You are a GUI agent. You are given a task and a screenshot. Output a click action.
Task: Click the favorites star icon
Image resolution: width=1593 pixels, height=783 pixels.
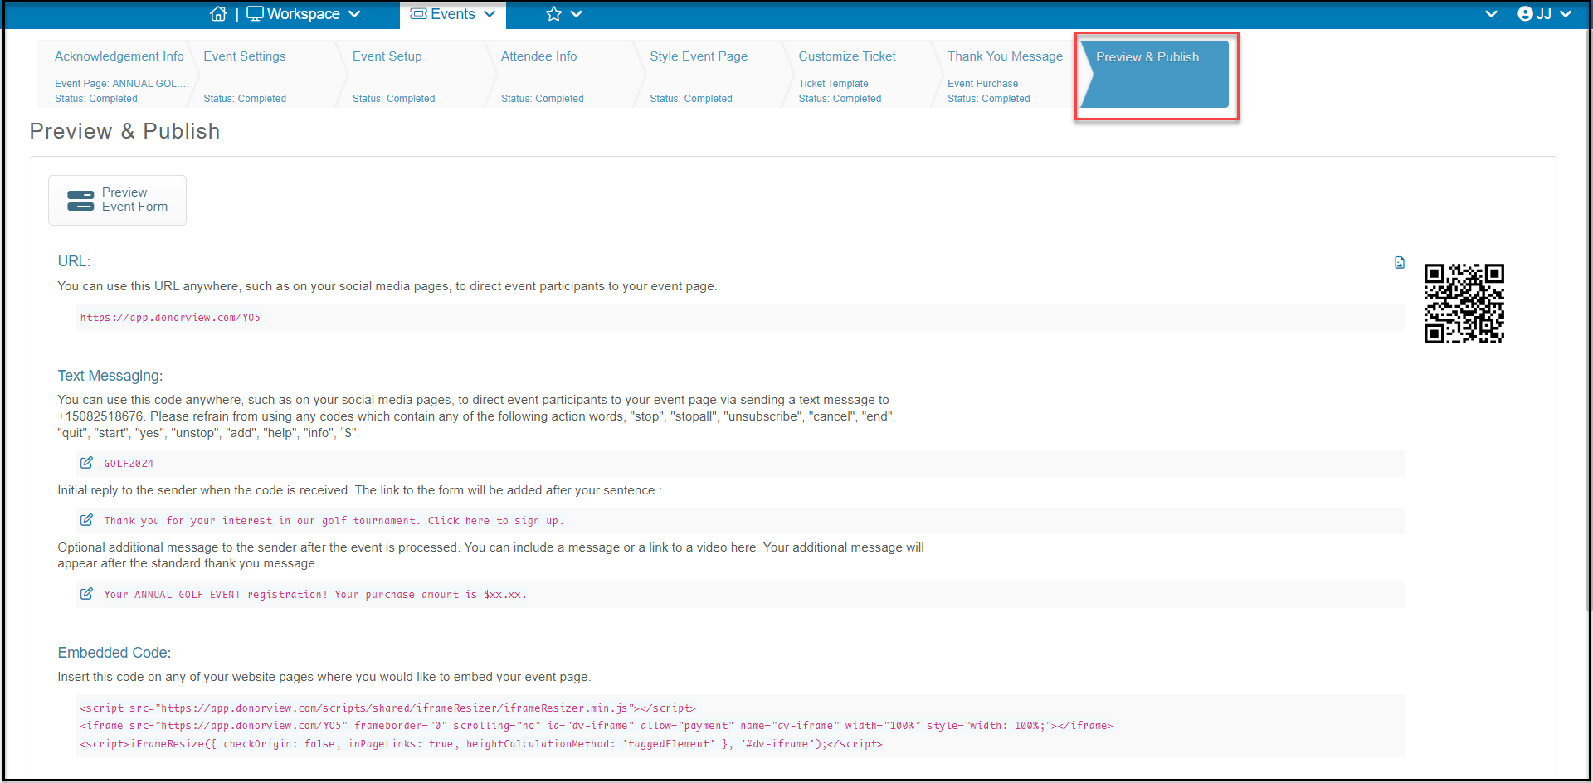click(x=553, y=14)
